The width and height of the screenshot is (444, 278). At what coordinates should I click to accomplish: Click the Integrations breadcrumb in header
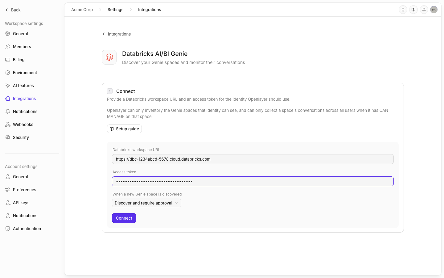pos(150,10)
